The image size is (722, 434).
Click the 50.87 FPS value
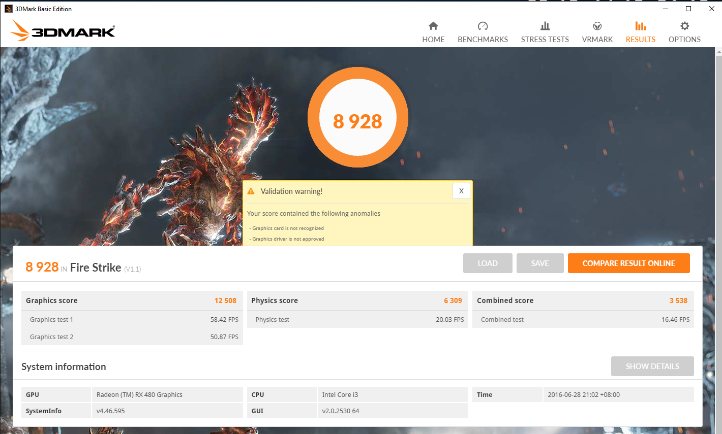(x=224, y=337)
